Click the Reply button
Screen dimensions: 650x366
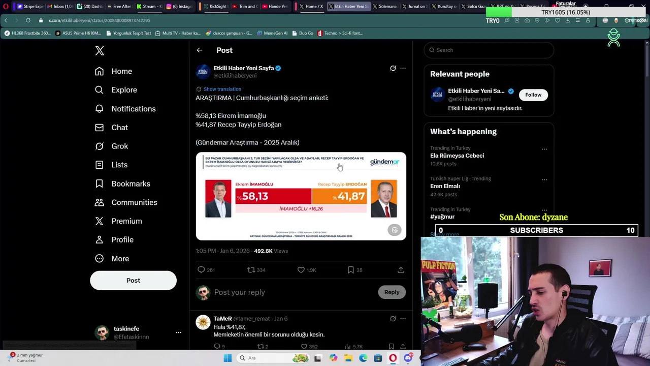(392, 292)
